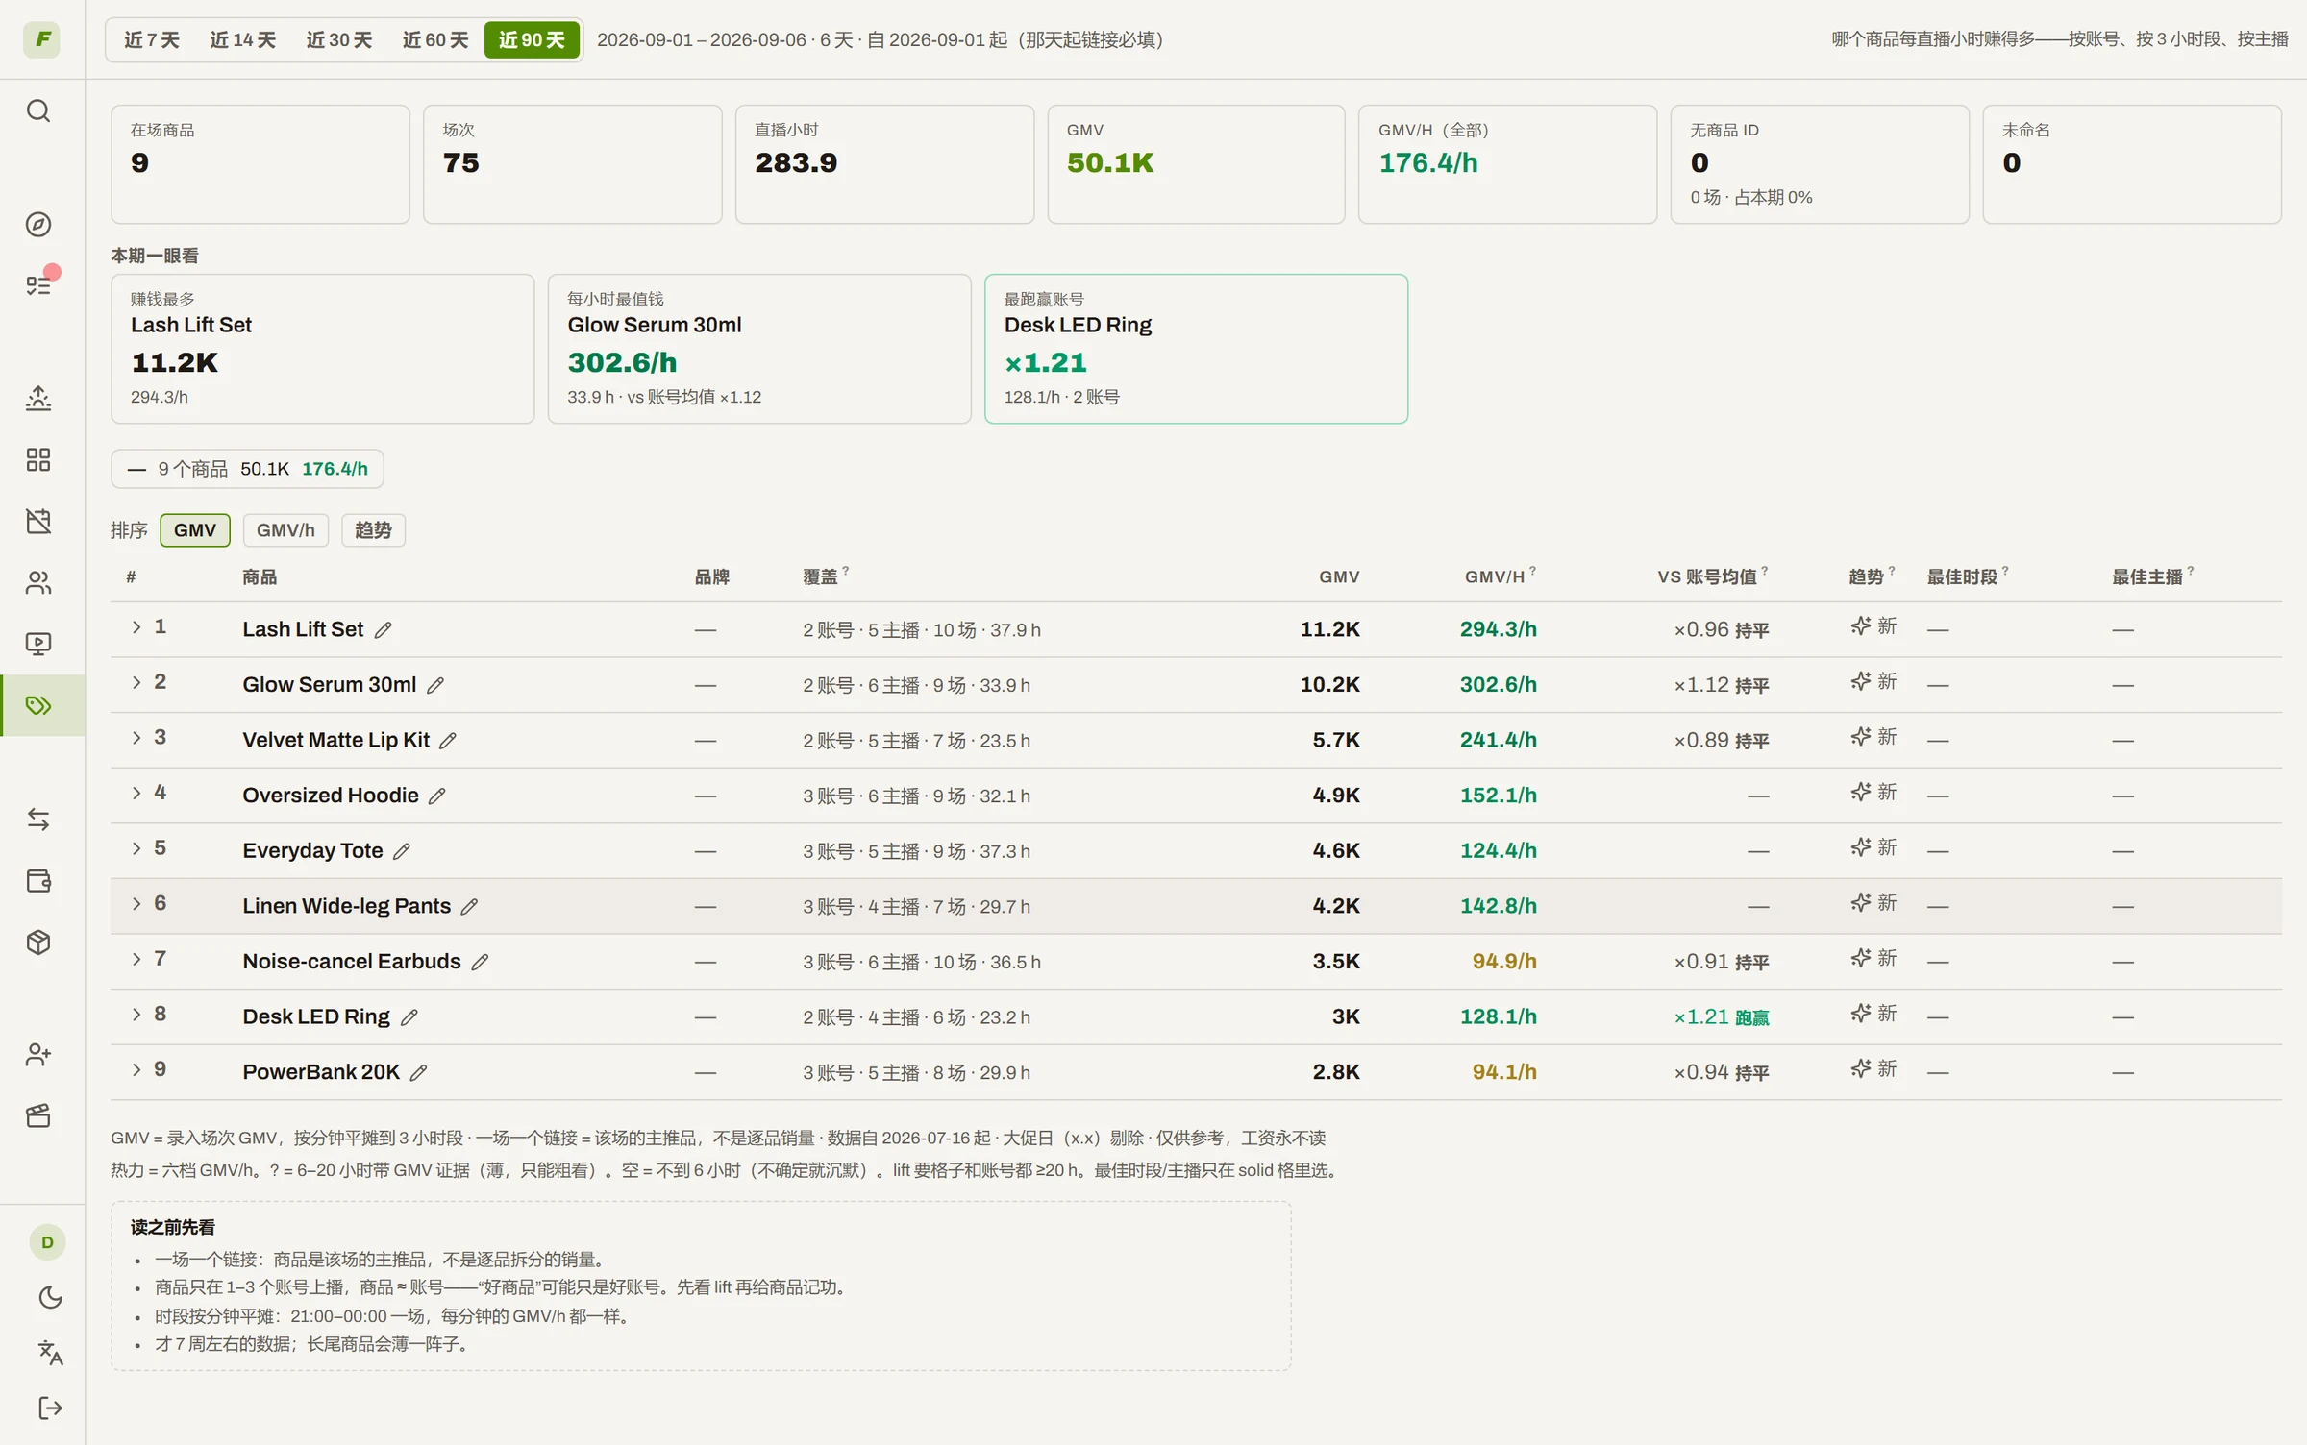Expand row 6 Linen Wide-leg Pants
2307x1445 pixels.
click(x=136, y=903)
